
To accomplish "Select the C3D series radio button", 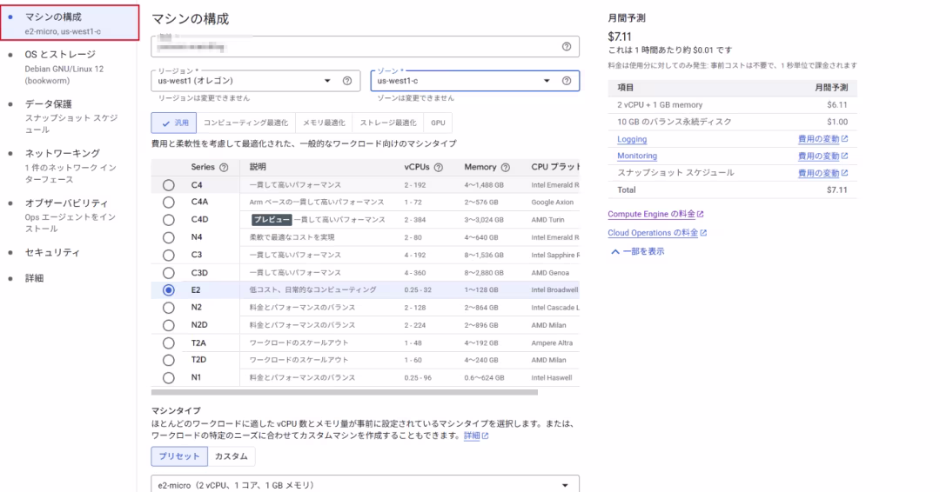I will coord(169,272).
